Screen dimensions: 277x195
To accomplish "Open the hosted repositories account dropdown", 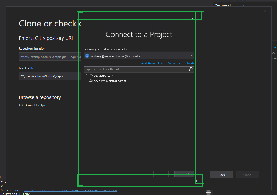I will tap(192, 56).
